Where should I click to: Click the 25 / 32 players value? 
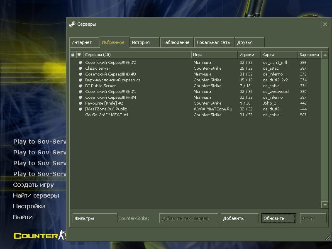tap(246, 68)
